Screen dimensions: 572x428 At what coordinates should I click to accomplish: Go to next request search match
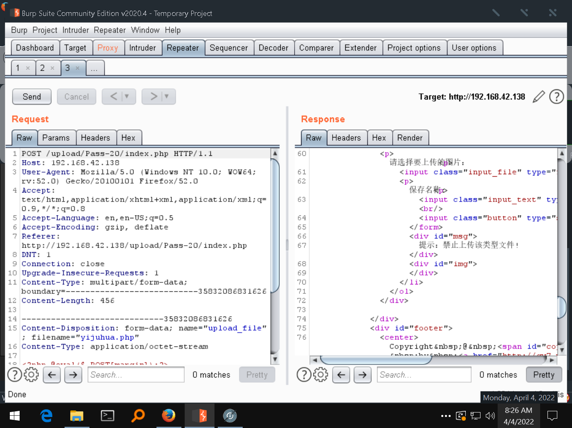[x=73, y=375]
